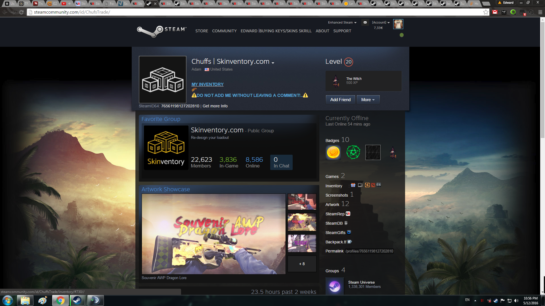
Task: View the green pentagram badge
Action: pyautogui.click(x=353, y=152)
